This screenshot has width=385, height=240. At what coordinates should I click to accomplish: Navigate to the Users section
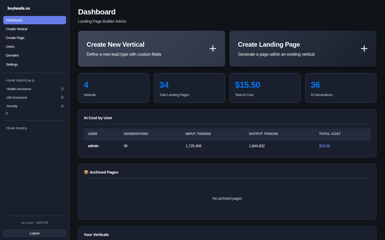click(10, 46)
